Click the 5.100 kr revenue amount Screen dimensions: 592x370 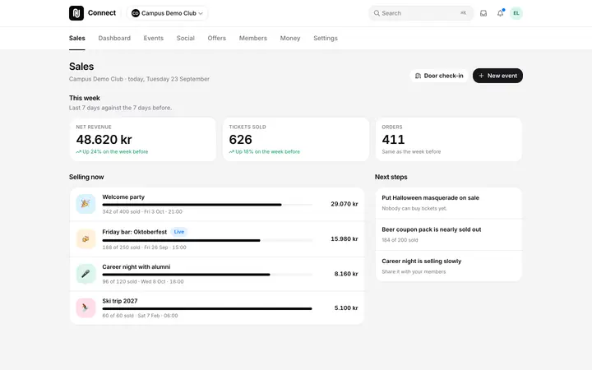pos(346,308)
